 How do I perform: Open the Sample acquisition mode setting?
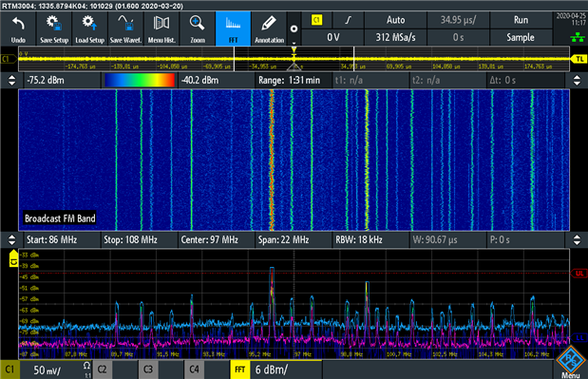coord(521,37)
